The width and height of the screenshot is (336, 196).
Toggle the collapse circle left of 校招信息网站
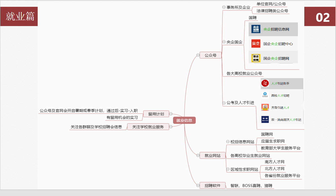pos(228,142)
